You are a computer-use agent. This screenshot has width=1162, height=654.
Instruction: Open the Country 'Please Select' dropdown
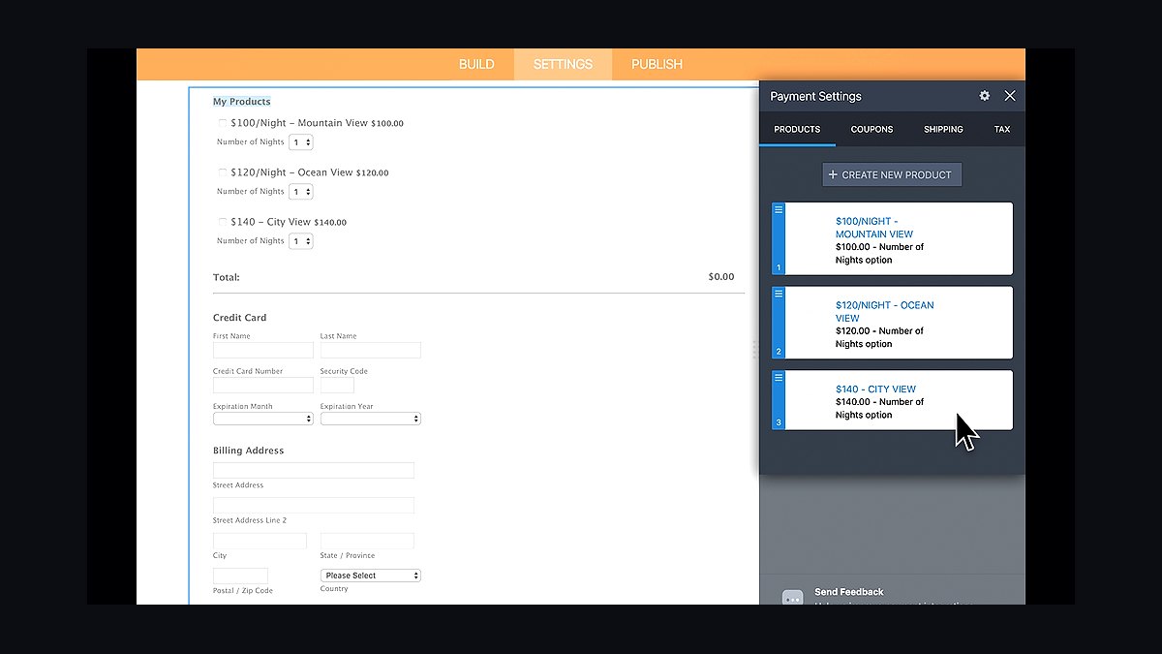pyautogui.click(x=371, y=576)
